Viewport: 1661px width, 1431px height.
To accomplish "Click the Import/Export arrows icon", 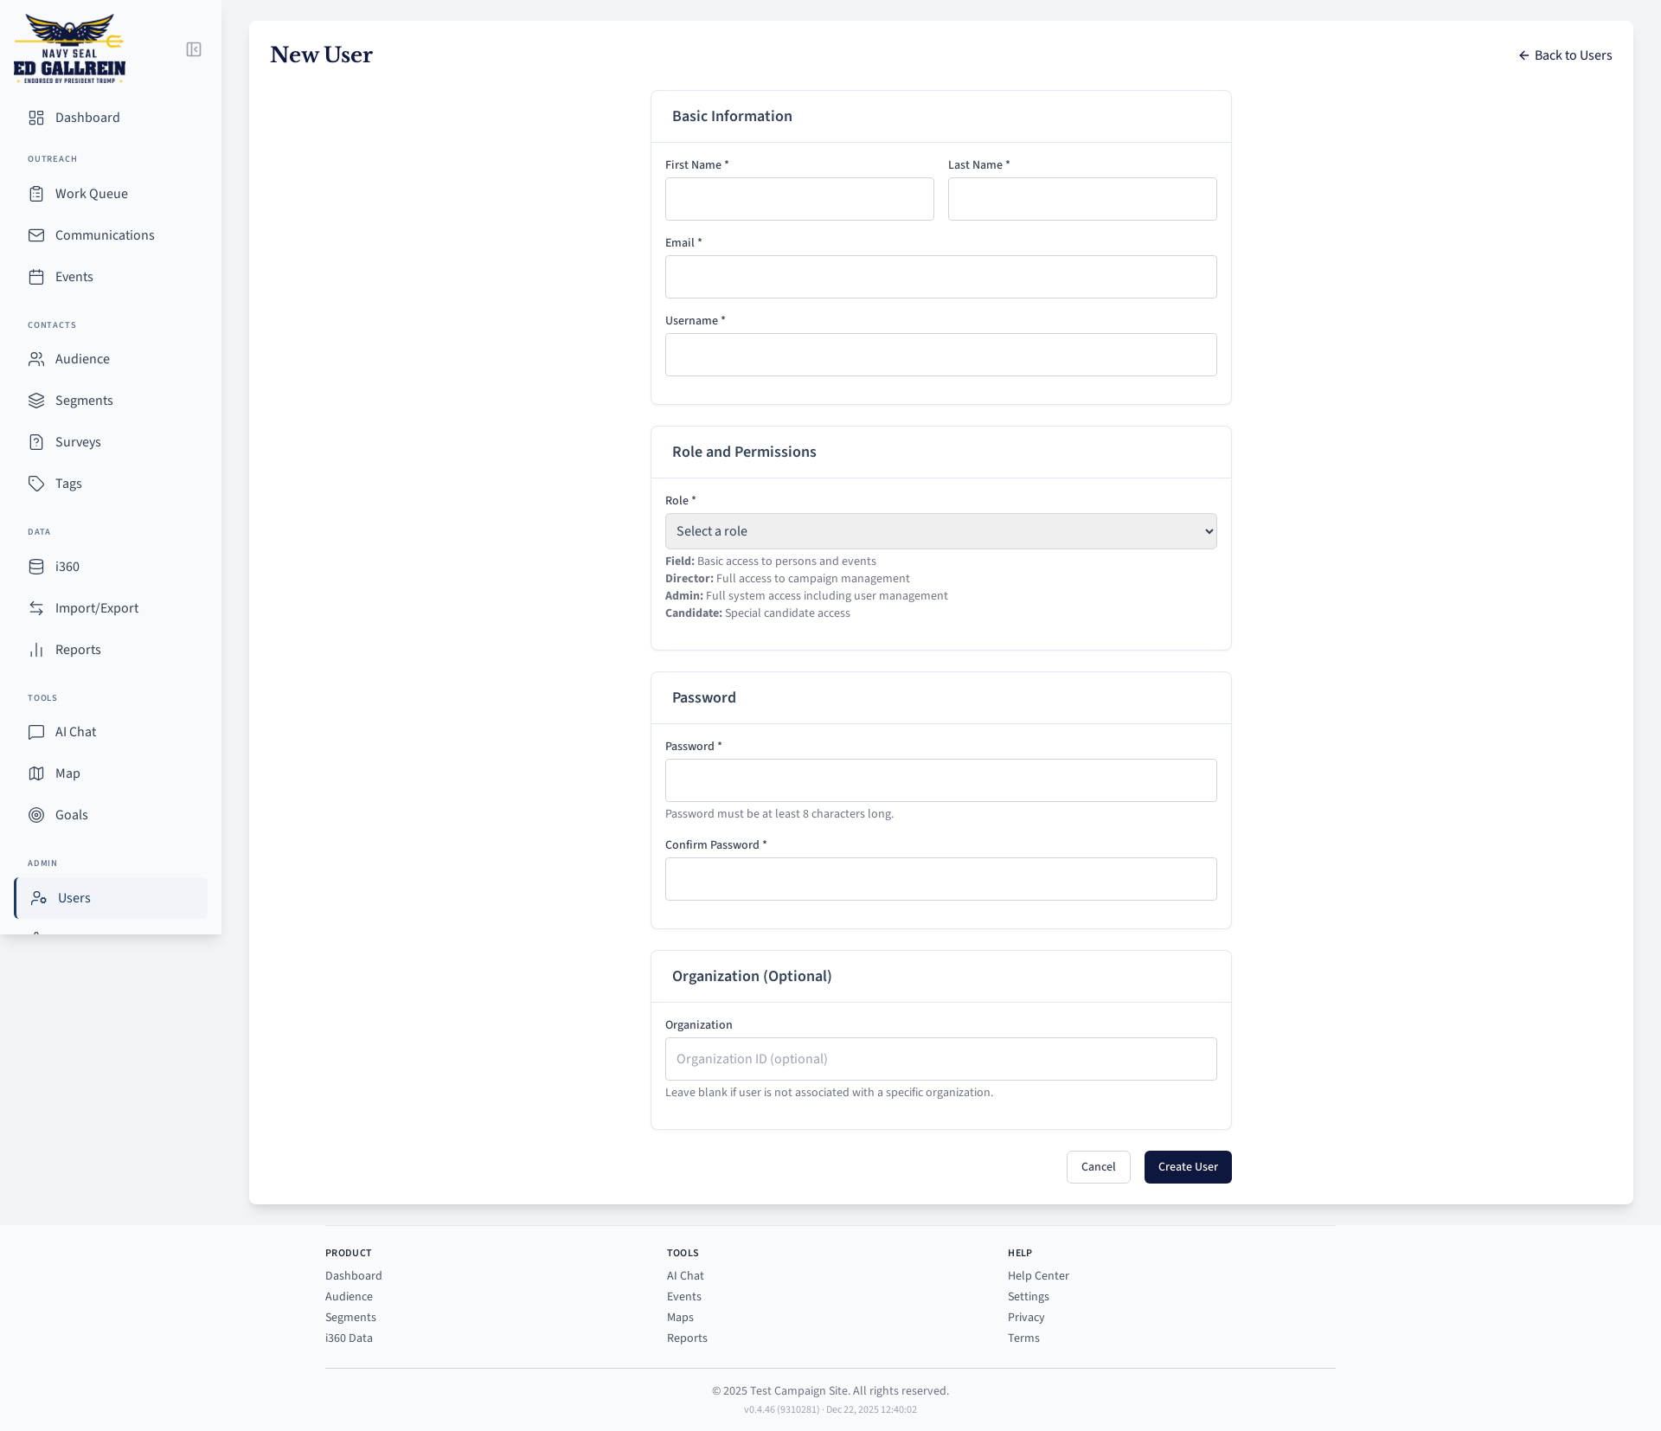I will pyautogui.click(x=36, y=608).
